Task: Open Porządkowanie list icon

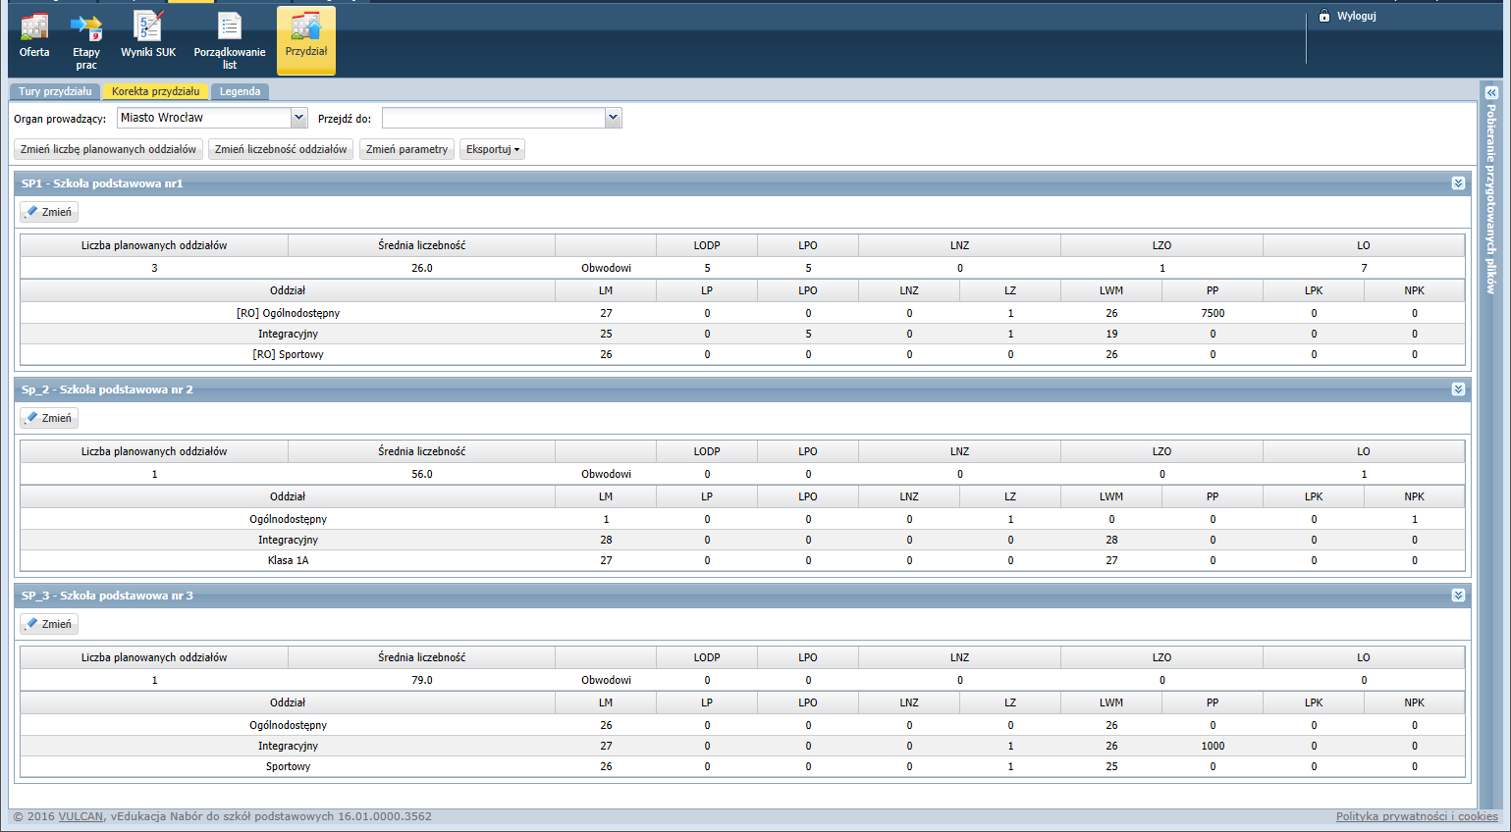Action: click(230, 41)
